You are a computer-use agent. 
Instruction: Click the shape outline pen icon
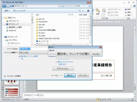(x=109, y=12)
